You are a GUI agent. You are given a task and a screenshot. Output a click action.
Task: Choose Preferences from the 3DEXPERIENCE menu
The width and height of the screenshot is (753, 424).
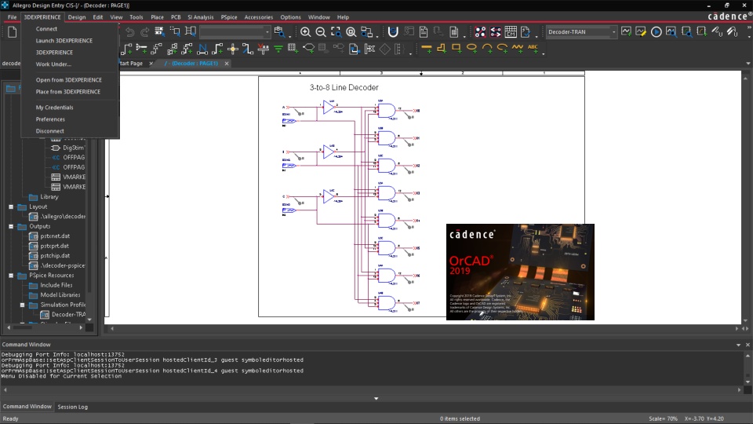click(x=50, y=119)
